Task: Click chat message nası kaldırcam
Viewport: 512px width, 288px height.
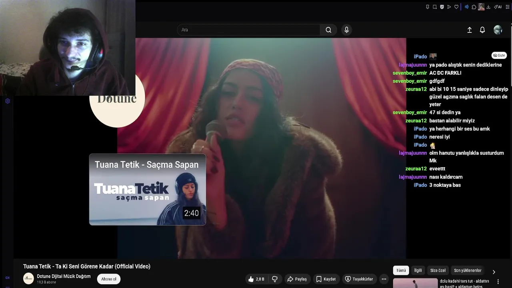Action: (446, 177)
